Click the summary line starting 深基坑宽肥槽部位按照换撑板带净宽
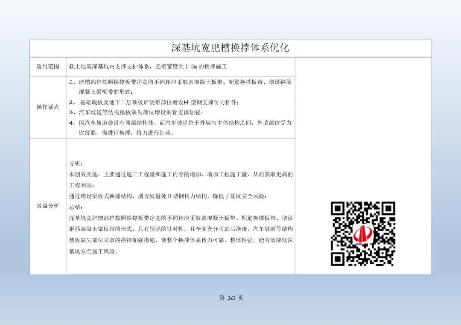This screenshot has width=461, height=325. [x=181, y=218]
